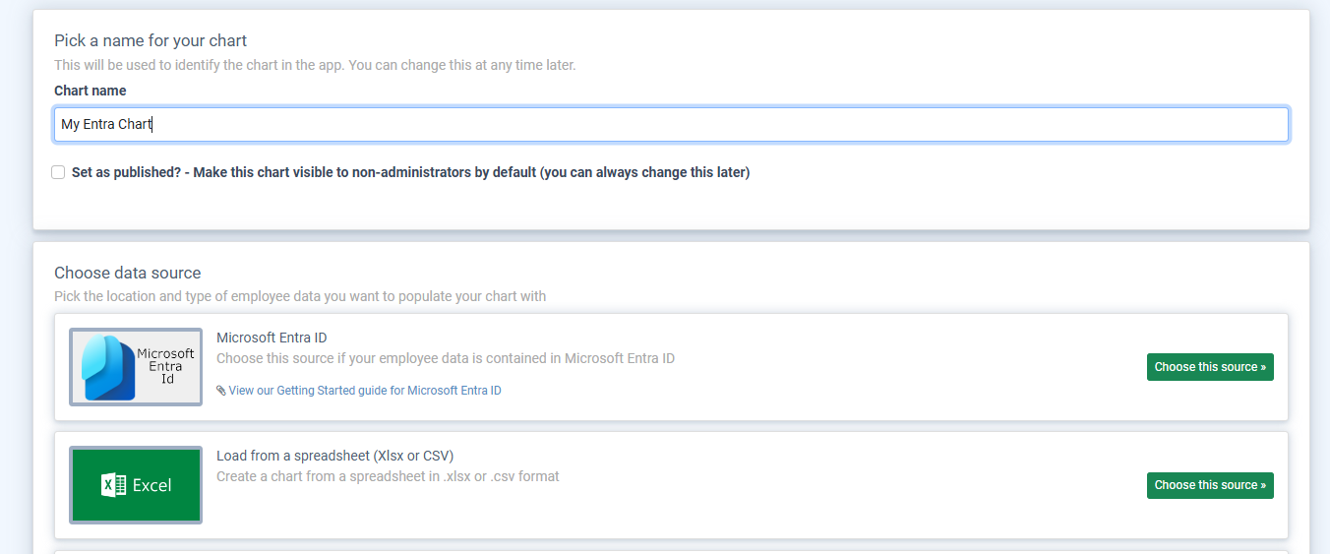Image resolution: width=1330 pixels, height=554 pixels.
Task: Click the Entra ID source description text
Action: tap(445, 358)
